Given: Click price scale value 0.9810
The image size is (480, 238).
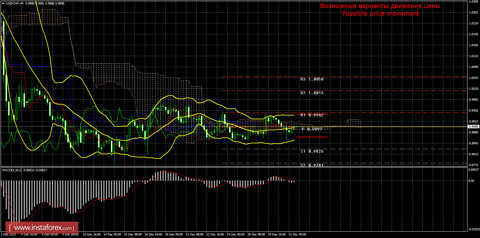Looking at the screenshot, I should 474,154.
